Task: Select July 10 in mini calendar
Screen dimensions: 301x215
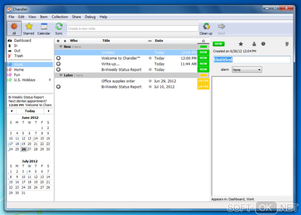Action: [x=23, y=177]
